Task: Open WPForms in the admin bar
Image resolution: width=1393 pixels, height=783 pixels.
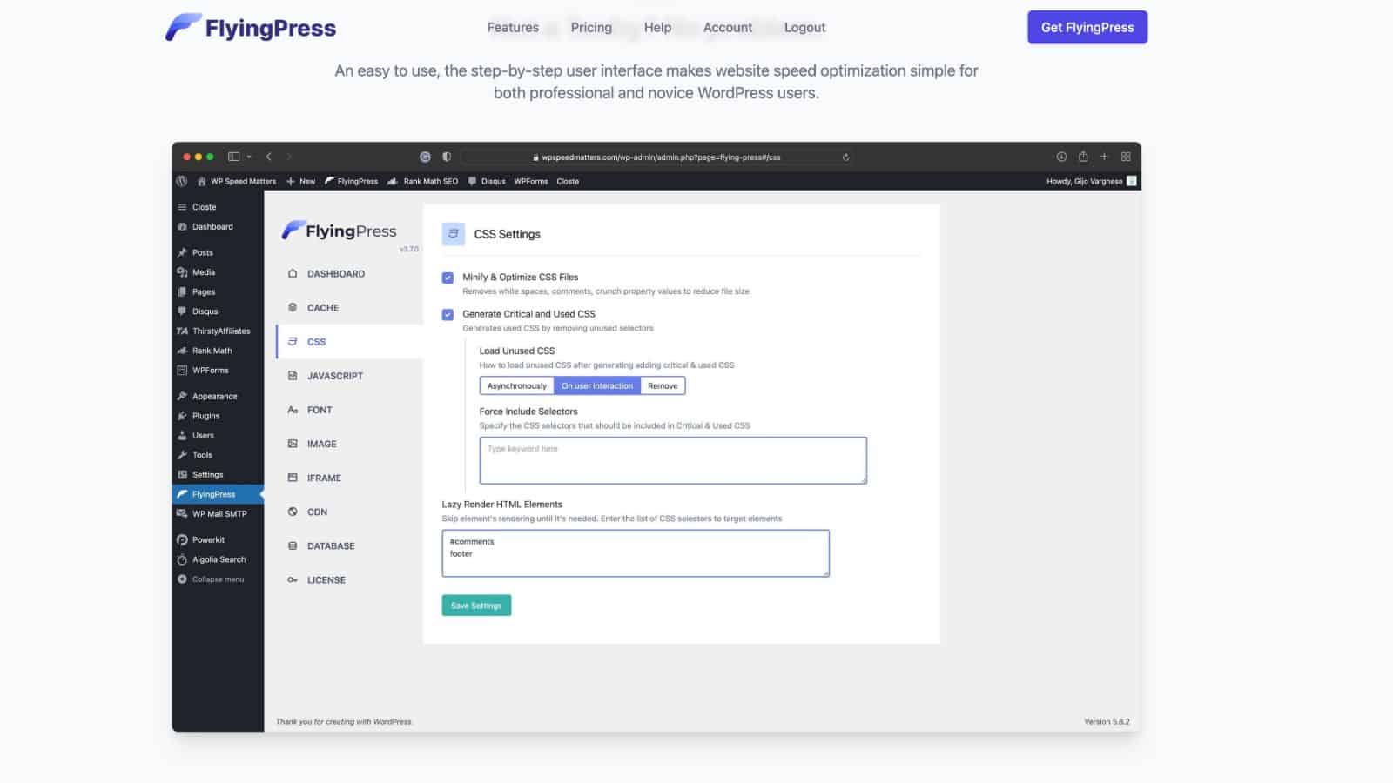Action: [531, 181]
